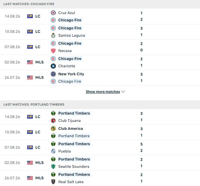Viewport: 200px width, 186px height.
Task: Click Portland Timbers crest in Puebla match
Action: click(53, 144)
